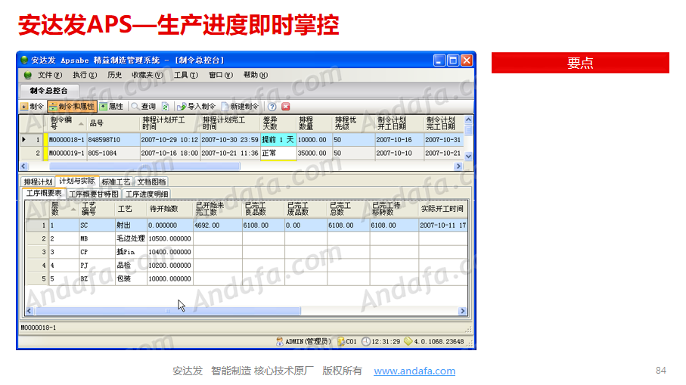Click the C01 status bar icon
Viewport: 686px width, 385px height.
tap(341, 341)
